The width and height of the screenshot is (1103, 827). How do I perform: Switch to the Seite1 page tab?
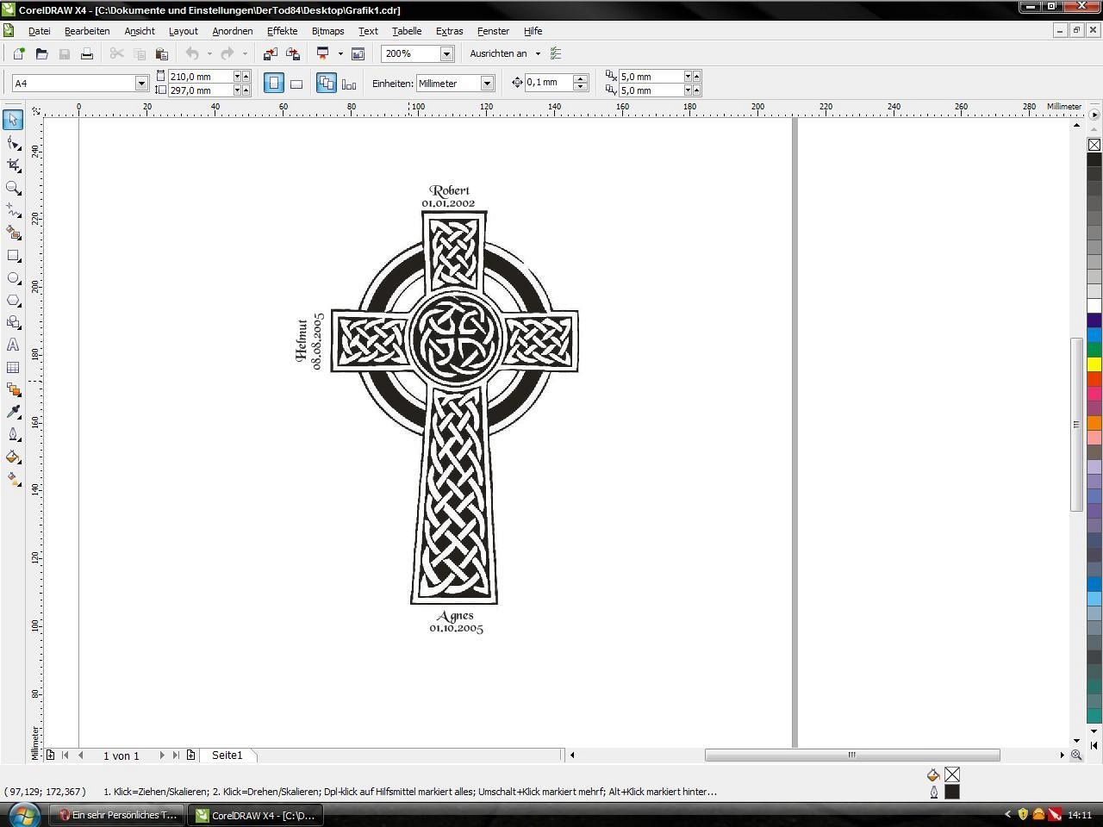tap(227, 755)
